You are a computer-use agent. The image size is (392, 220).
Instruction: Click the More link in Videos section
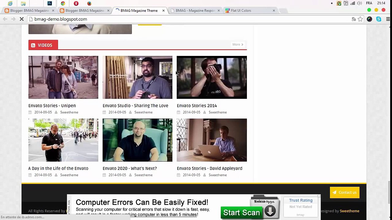pyautogui.click(x=238, y=45)
